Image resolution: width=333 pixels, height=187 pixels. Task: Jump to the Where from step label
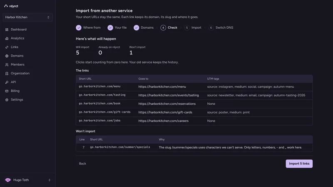92,27
